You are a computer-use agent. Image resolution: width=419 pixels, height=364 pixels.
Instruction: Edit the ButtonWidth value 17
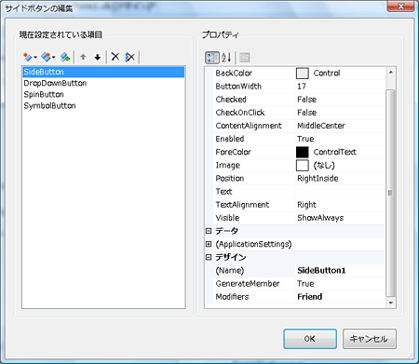340,87
